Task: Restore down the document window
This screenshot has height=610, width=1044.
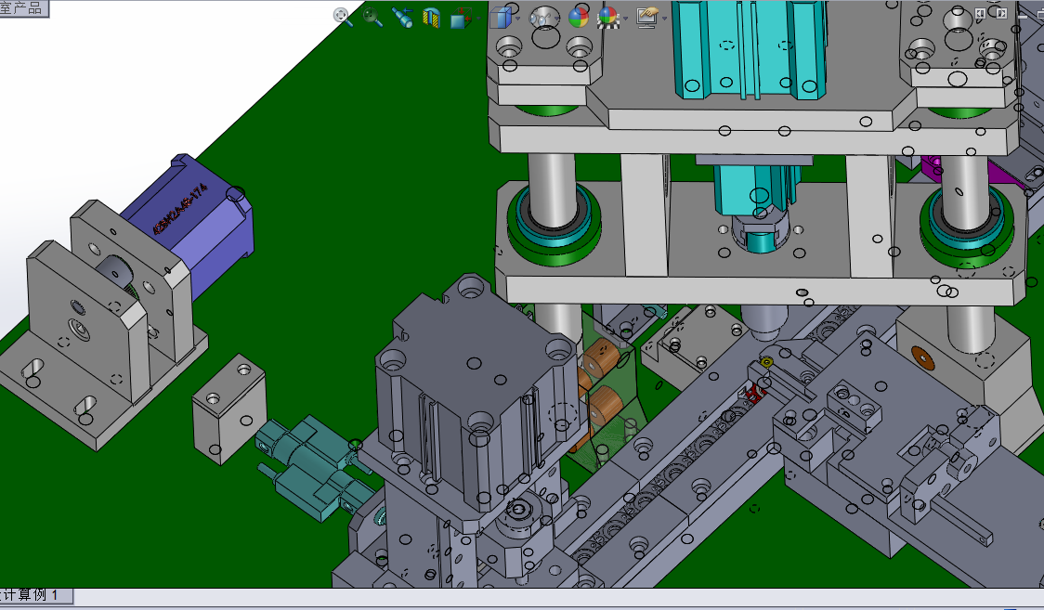Action: click(x=1039, y=13)
